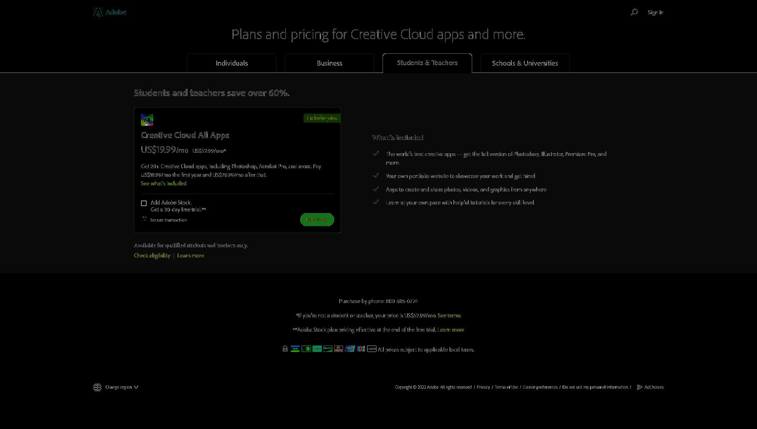Viewport: 757px width, 429px height.
Task: Open the See terms link
Action: click(x=449, y=315)
